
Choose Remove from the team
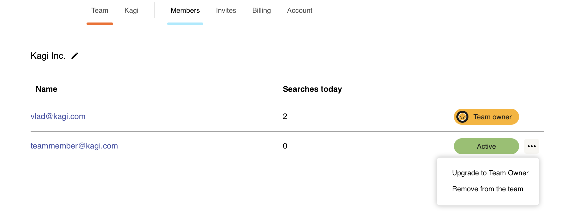tap(488, 189)
